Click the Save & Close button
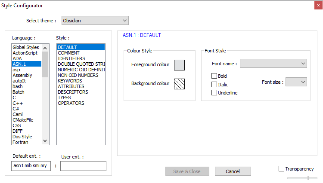323x183 pixels. coord(187,171)
